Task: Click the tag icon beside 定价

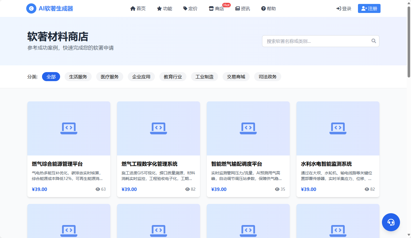Action: point(185,9)
